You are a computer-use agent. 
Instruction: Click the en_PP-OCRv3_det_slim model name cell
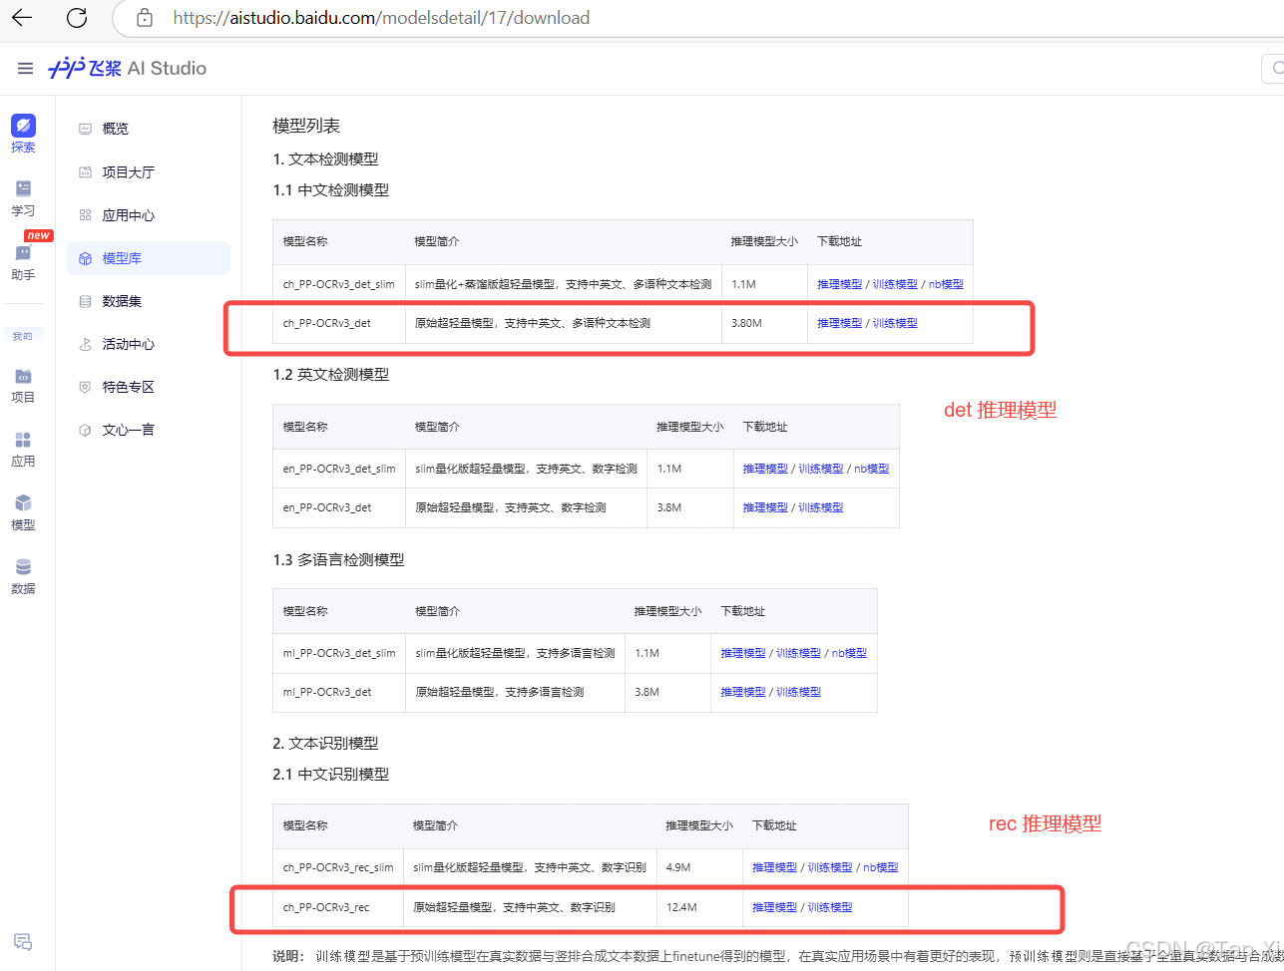(x=339, y=469)
